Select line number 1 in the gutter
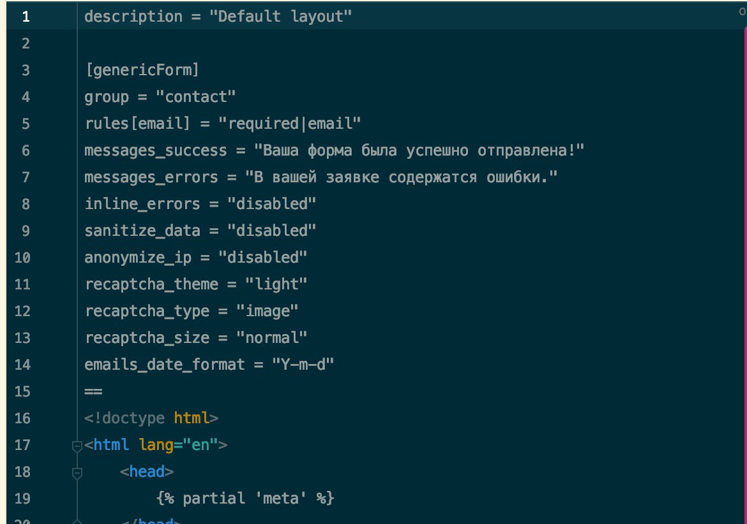 [x=26, y=17]
